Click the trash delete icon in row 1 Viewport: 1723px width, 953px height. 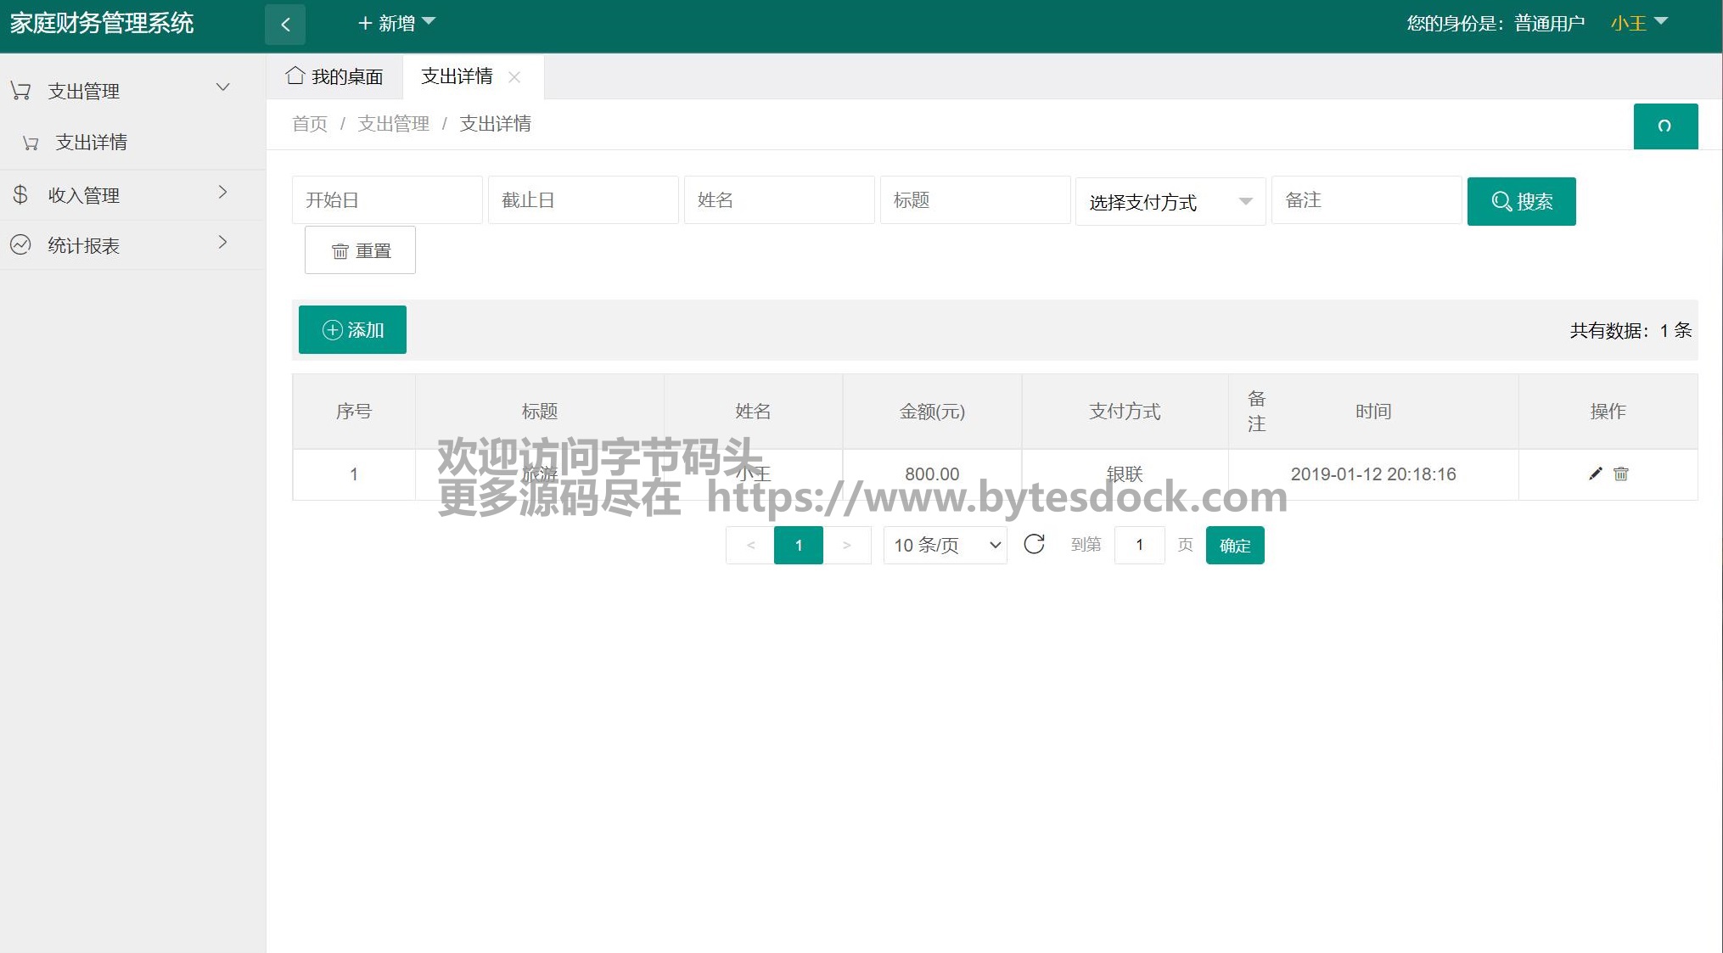[1620, 474]
